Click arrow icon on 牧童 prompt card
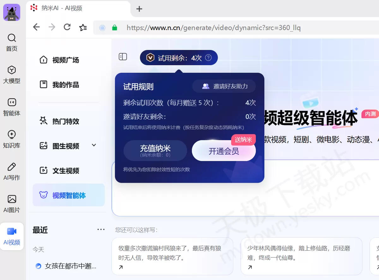The image size is (379, 280). pyautogui.click(x=121, y=267)
